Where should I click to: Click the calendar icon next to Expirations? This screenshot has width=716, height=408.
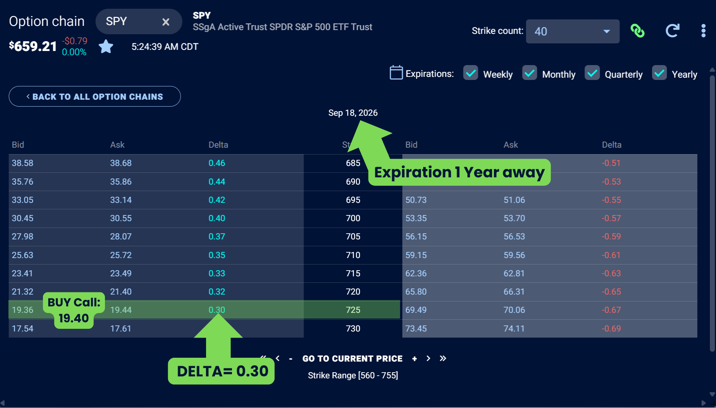(x=396, y=72)
